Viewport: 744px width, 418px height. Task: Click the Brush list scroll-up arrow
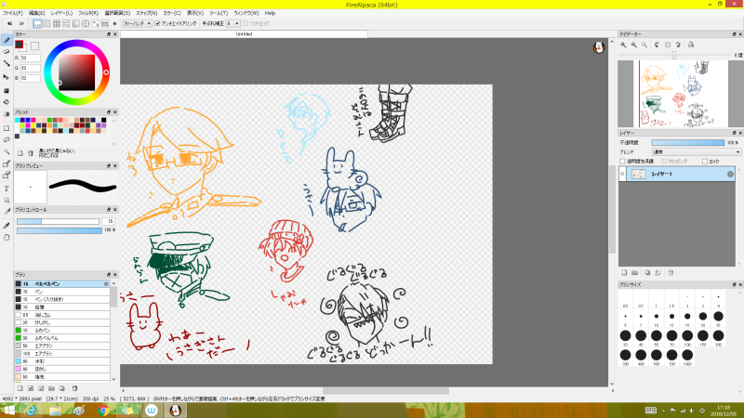(x=113, y=283)
